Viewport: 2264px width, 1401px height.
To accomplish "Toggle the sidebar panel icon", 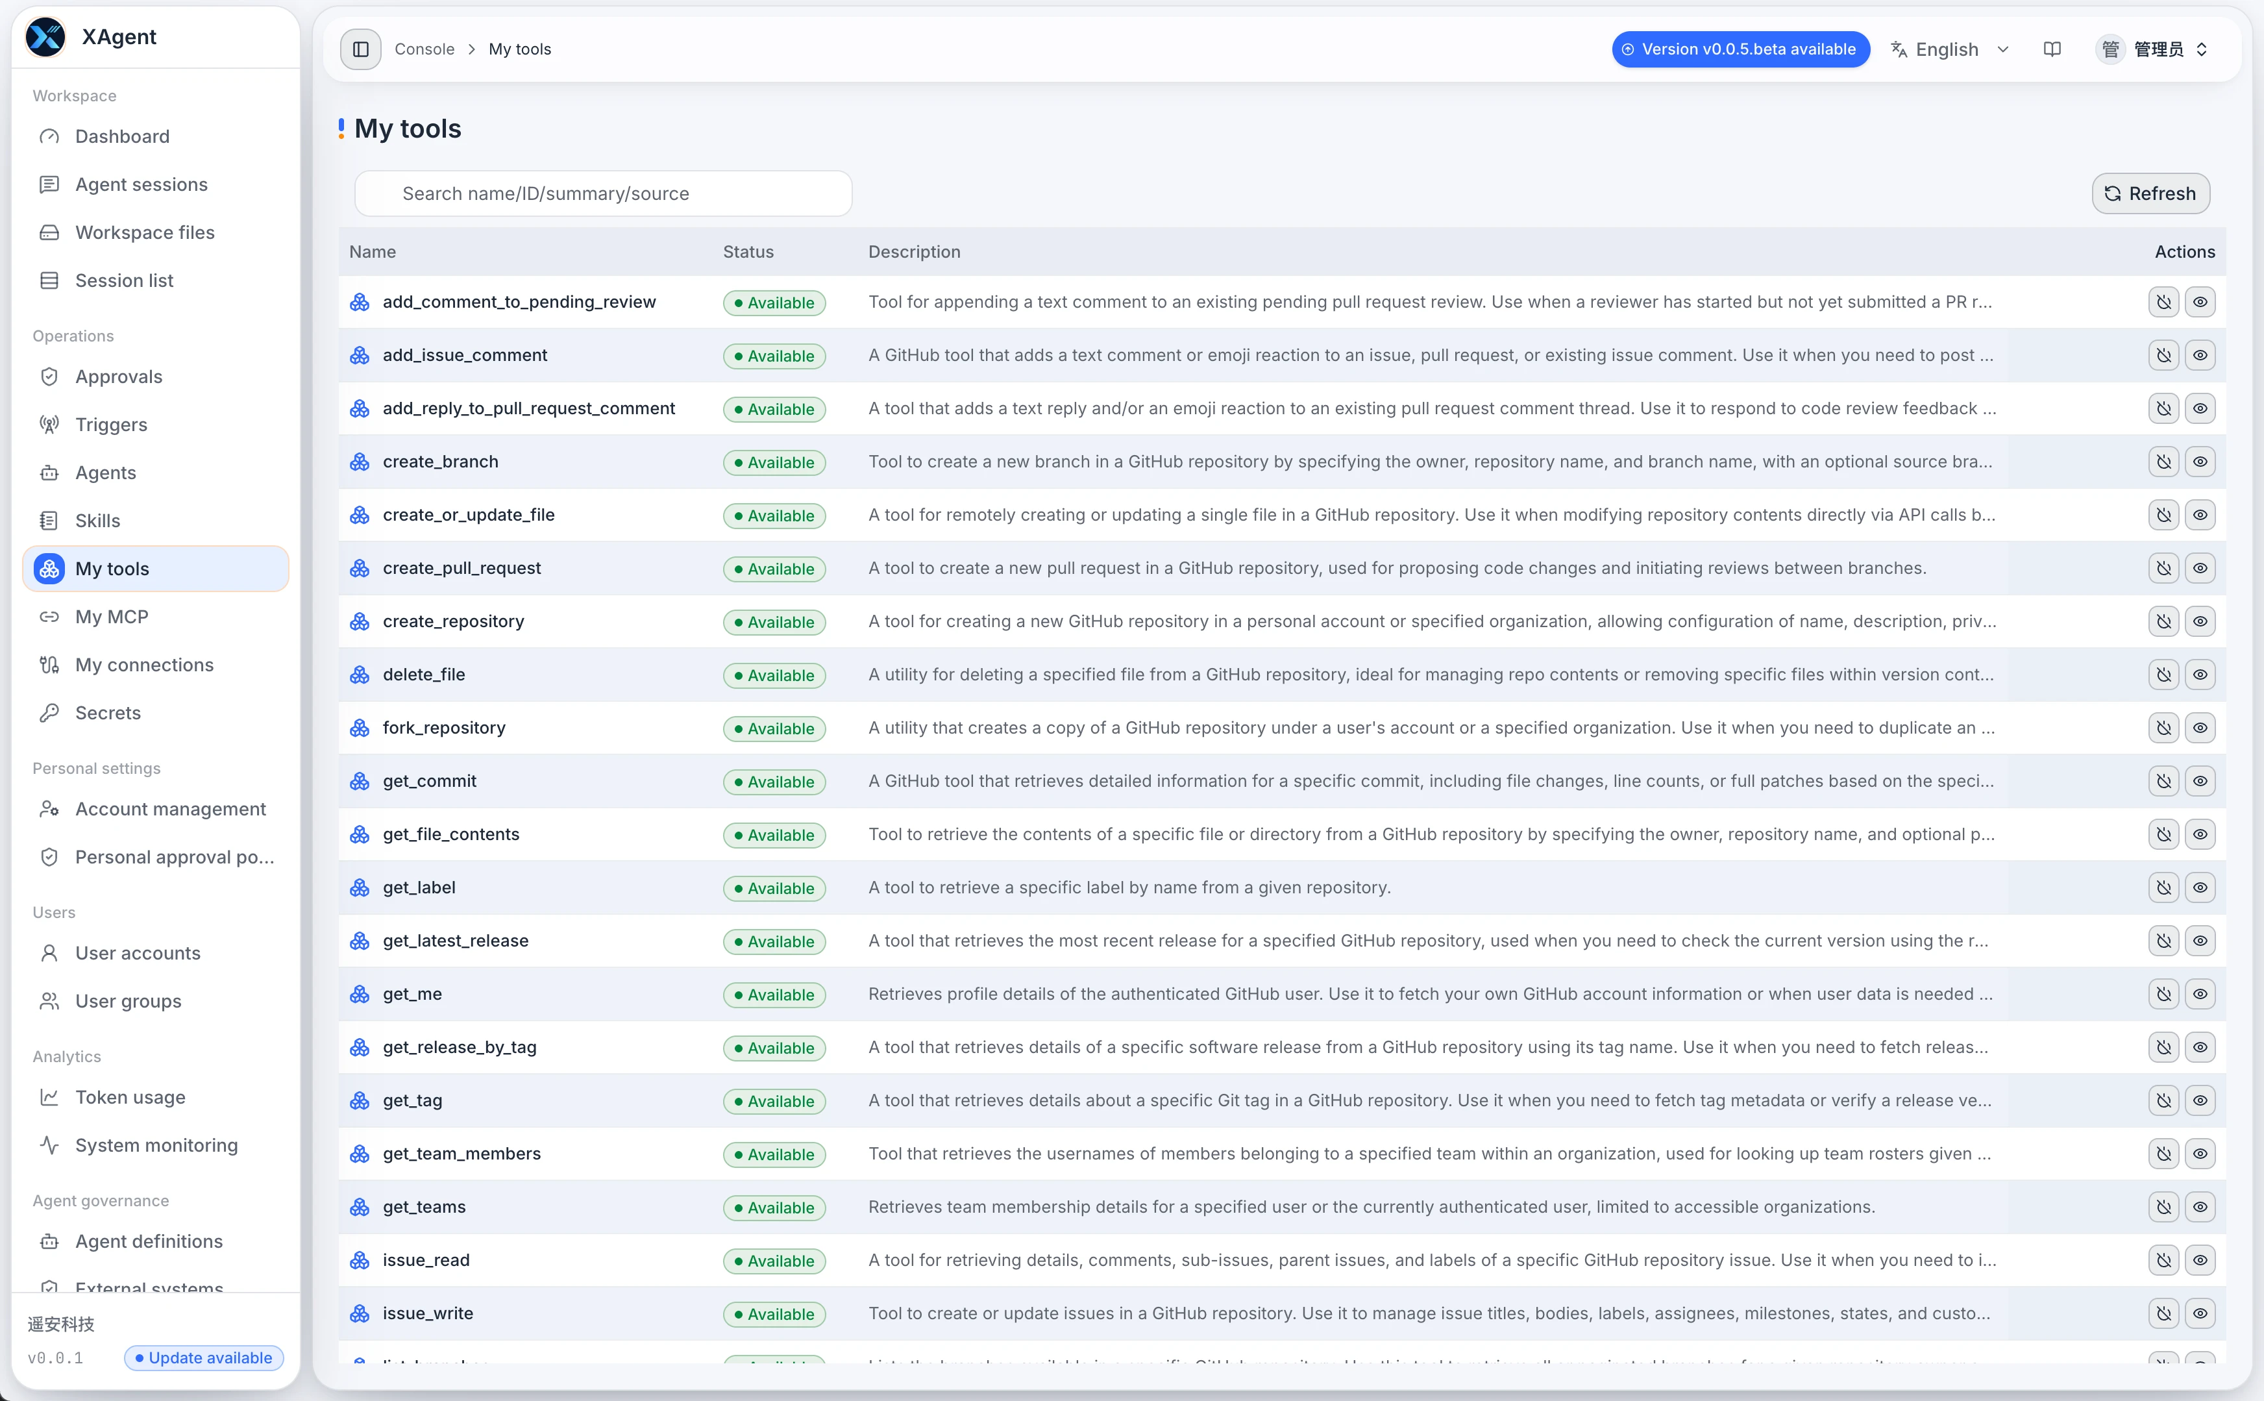I will 360,49.
